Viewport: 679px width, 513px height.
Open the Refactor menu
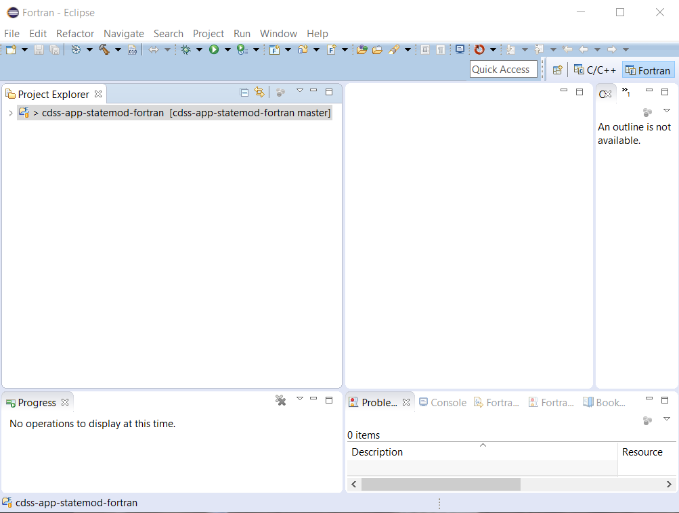click(x=75, y=34)
